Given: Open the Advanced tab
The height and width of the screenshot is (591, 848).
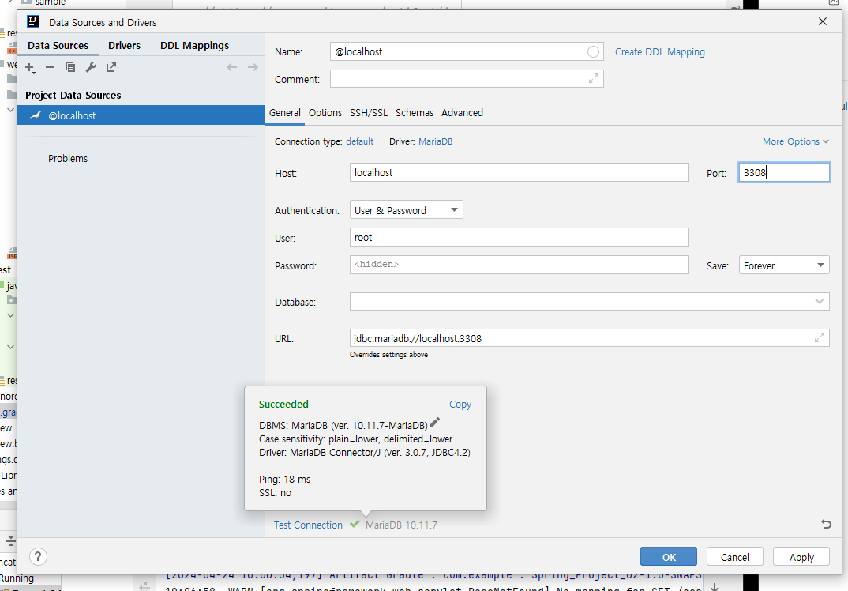Looking at the screenshot, I should [x=463, y=112].
